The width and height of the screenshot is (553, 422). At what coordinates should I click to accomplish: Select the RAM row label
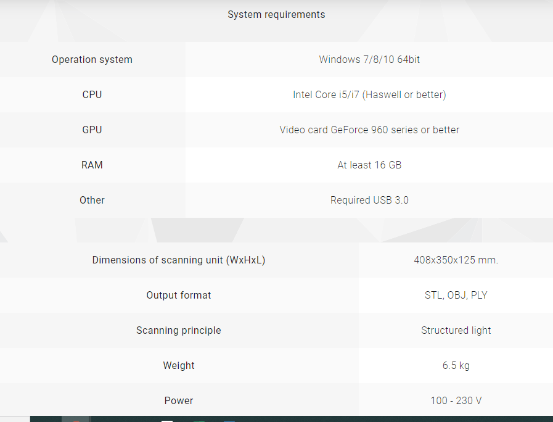point(92,165)
